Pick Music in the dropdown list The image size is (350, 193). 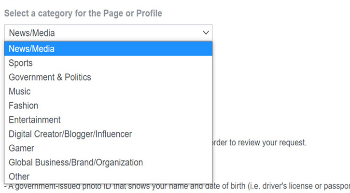(20, 91)
